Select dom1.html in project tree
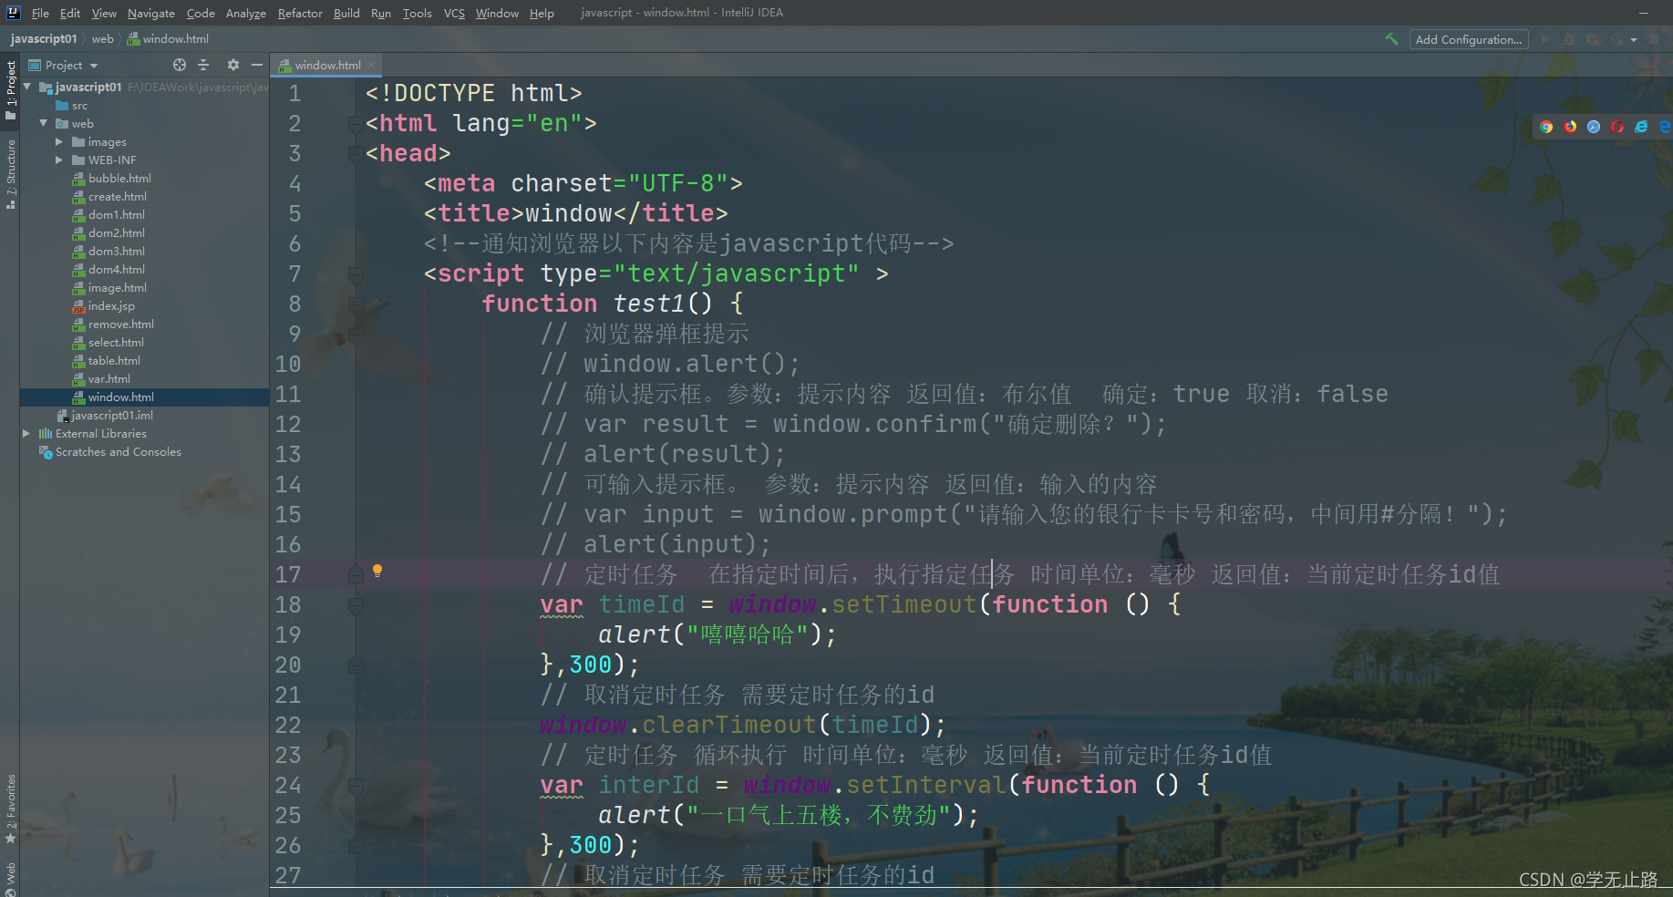 point(116,214)
